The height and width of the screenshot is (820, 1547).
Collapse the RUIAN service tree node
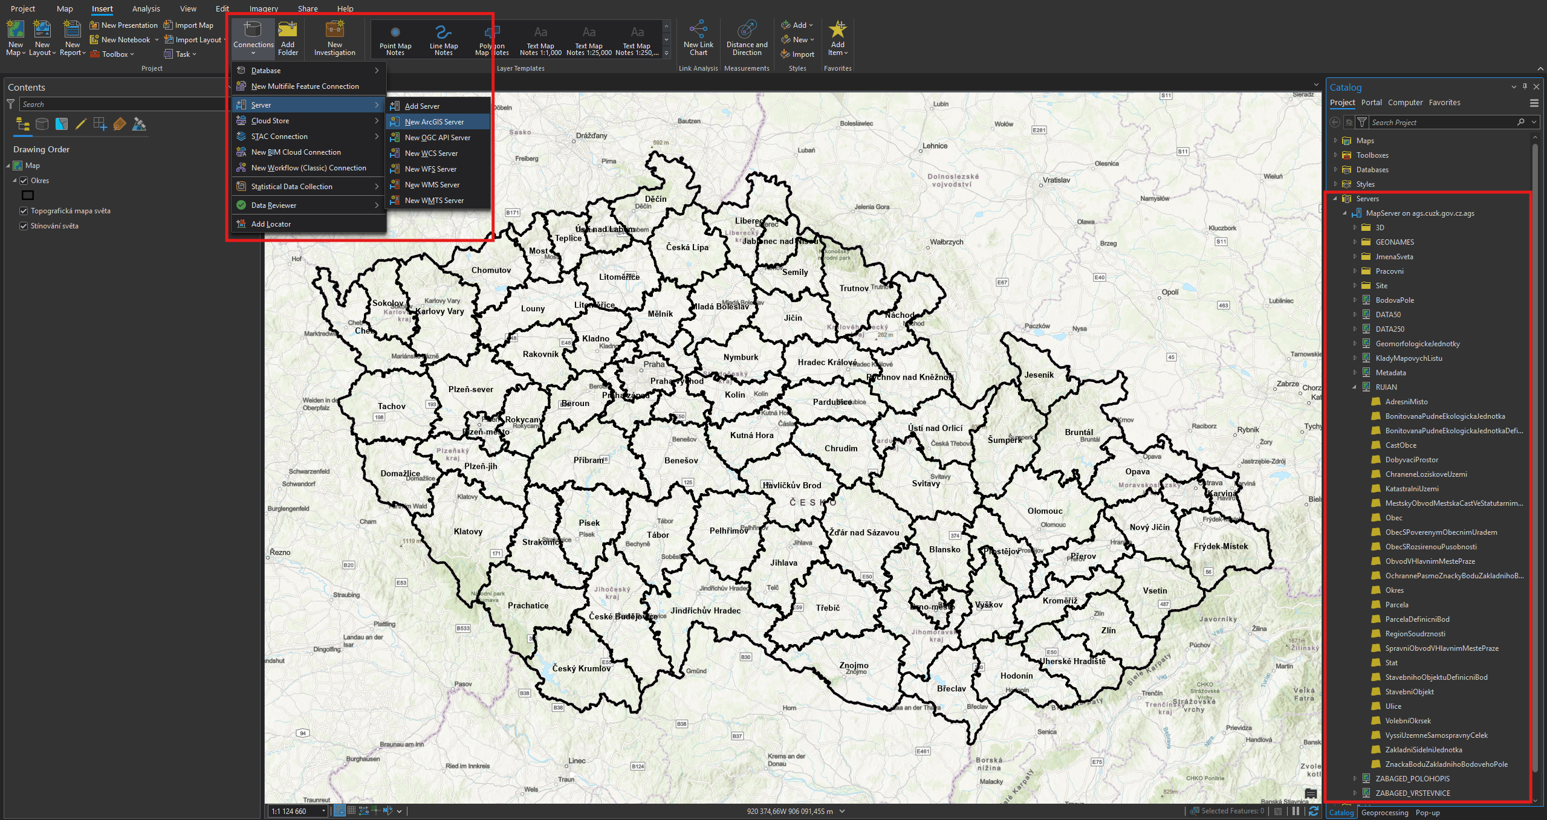[1355, 387]
